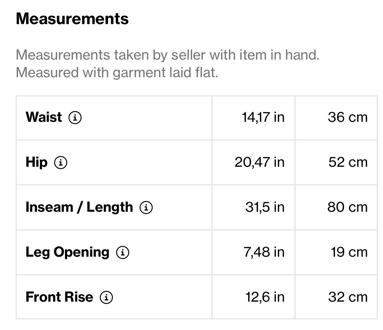The height and width of the screenshot is (330, 383).
Task: Select the Hip row label
Action: (x=37, y=162)
